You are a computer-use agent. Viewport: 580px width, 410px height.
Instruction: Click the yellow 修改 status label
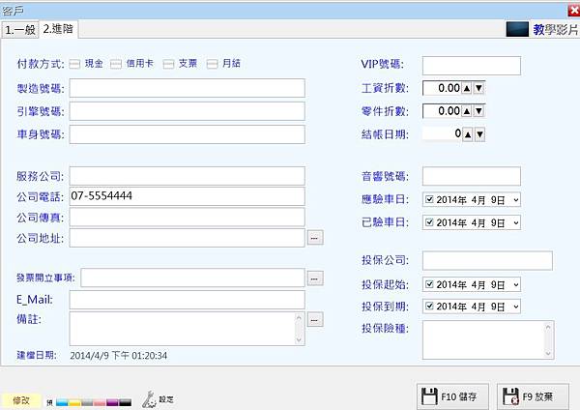point(20,400)
